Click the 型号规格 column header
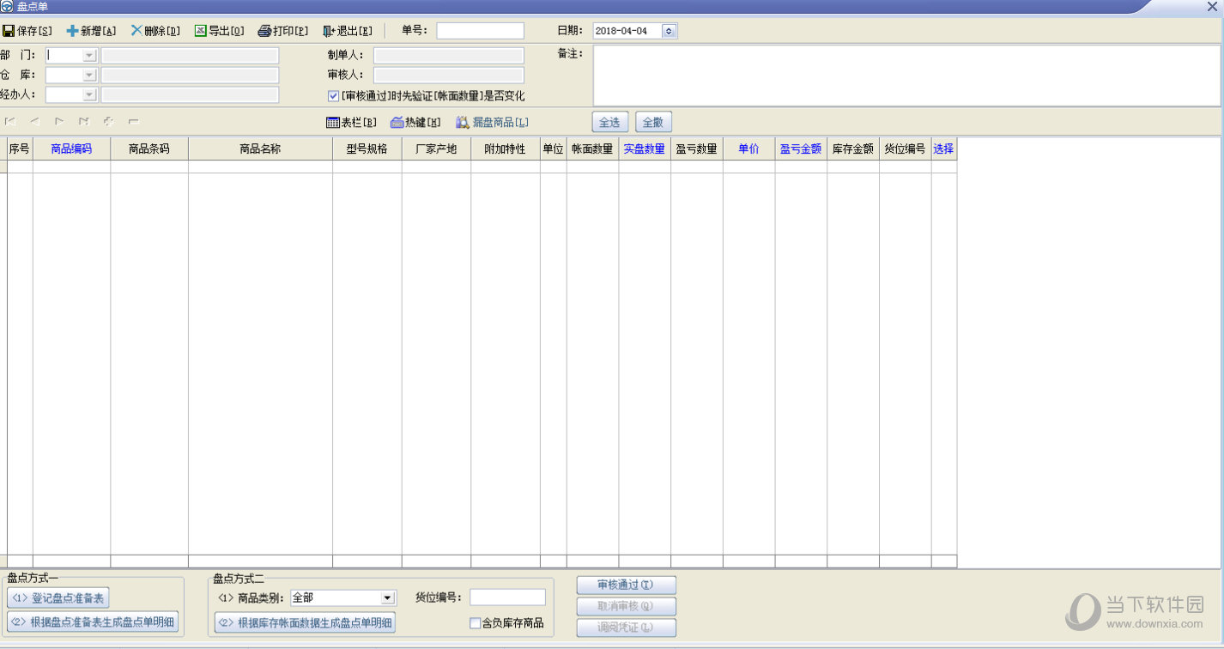 tap(367, 149)
